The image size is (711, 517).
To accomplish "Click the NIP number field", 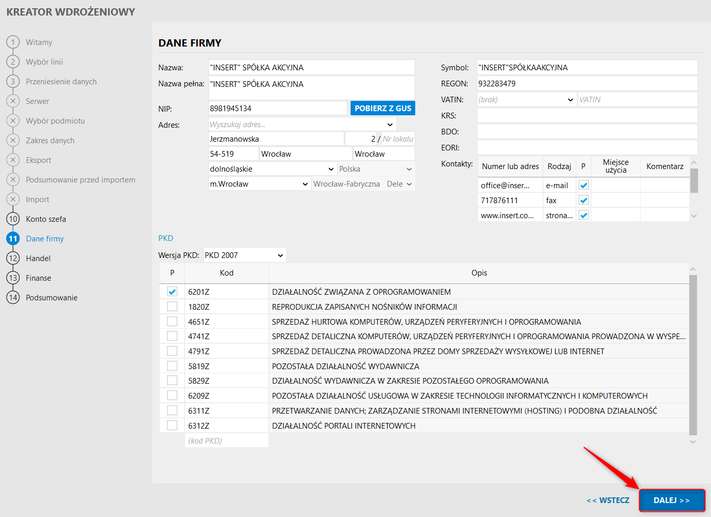I will pyautogui.click(x=278, y=109).
